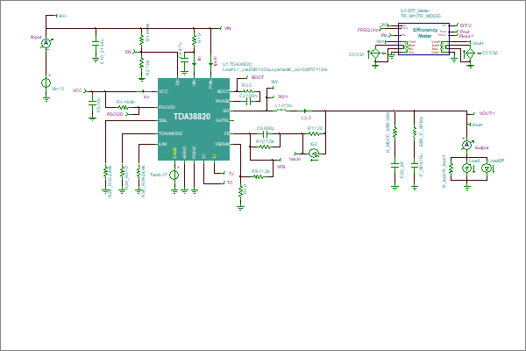526x351 pixels.
Task: Select feedforward capacitor C6
Action: point(265,133)
